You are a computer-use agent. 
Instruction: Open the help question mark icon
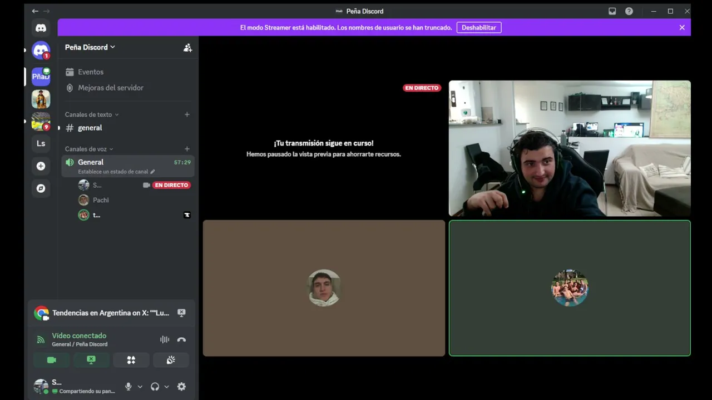[x=629, y=11]
